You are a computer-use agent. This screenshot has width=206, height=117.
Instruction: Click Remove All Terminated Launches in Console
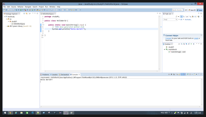[x=174, y=74]
